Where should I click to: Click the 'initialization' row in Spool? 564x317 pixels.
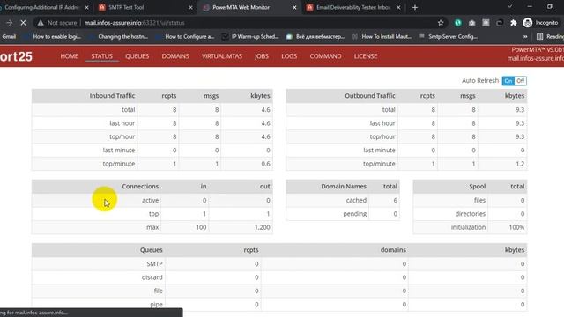470,227
